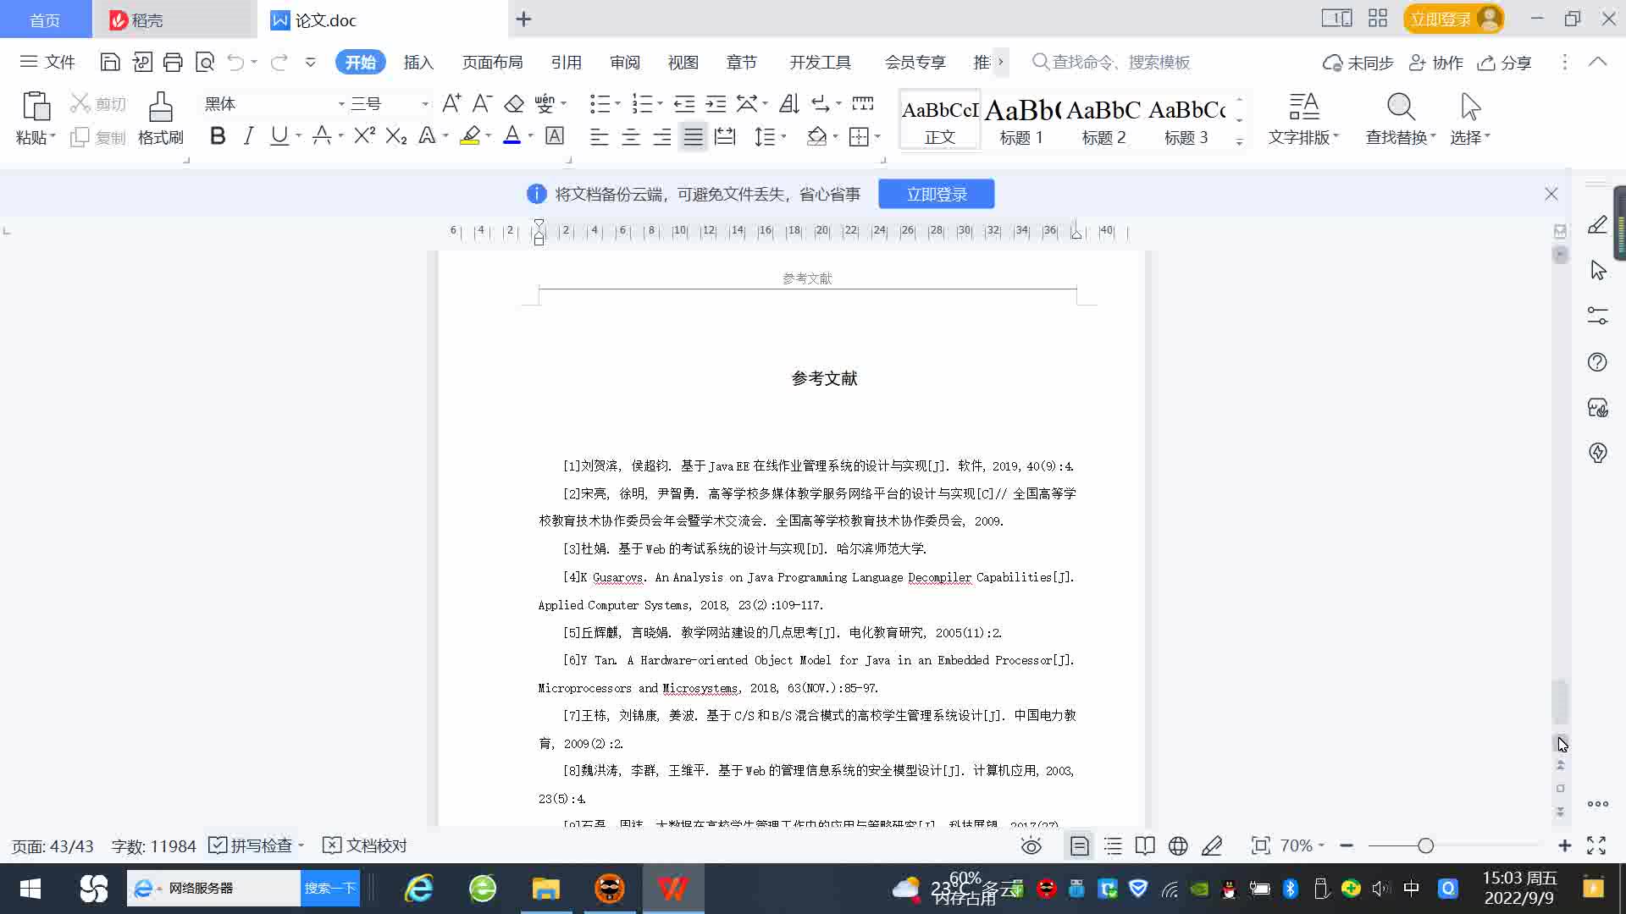Click the bulleted list icon
The width and height of the screenshot is (1626, 914).
click(x=600, y=104)
